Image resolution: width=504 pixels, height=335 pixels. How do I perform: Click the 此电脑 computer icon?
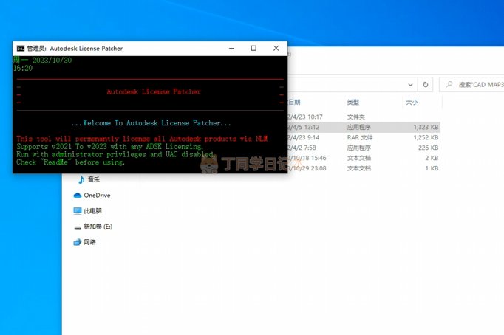(78, 211)
